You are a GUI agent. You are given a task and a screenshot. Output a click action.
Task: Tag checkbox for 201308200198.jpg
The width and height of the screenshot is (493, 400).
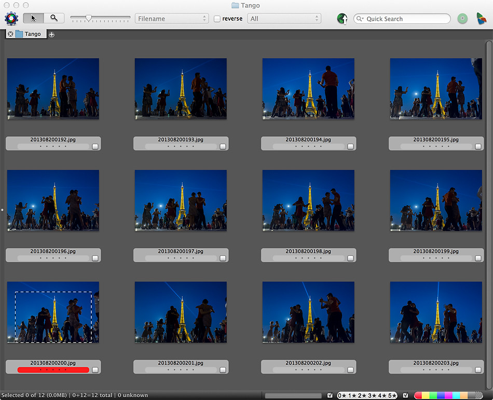tap(350, 258)
